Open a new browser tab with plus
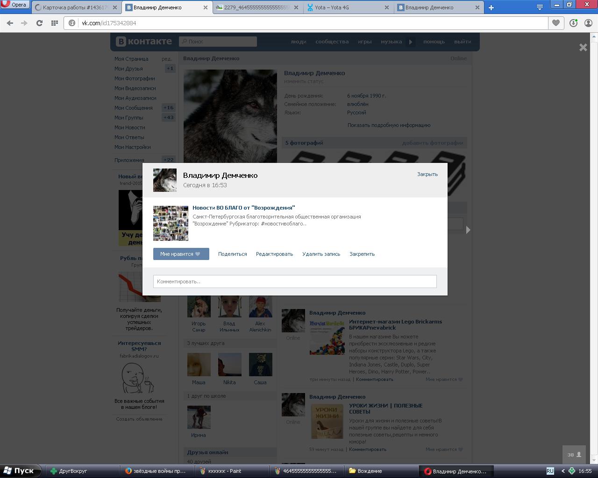The height and width of the screenshot is (478, 598). click(x=491, y=7)
